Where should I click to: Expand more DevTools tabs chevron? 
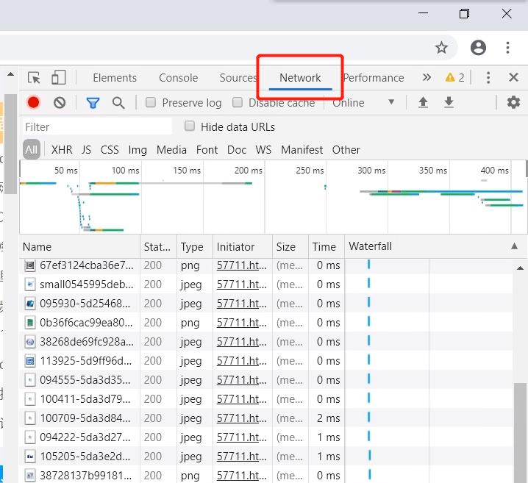[427, 78]
